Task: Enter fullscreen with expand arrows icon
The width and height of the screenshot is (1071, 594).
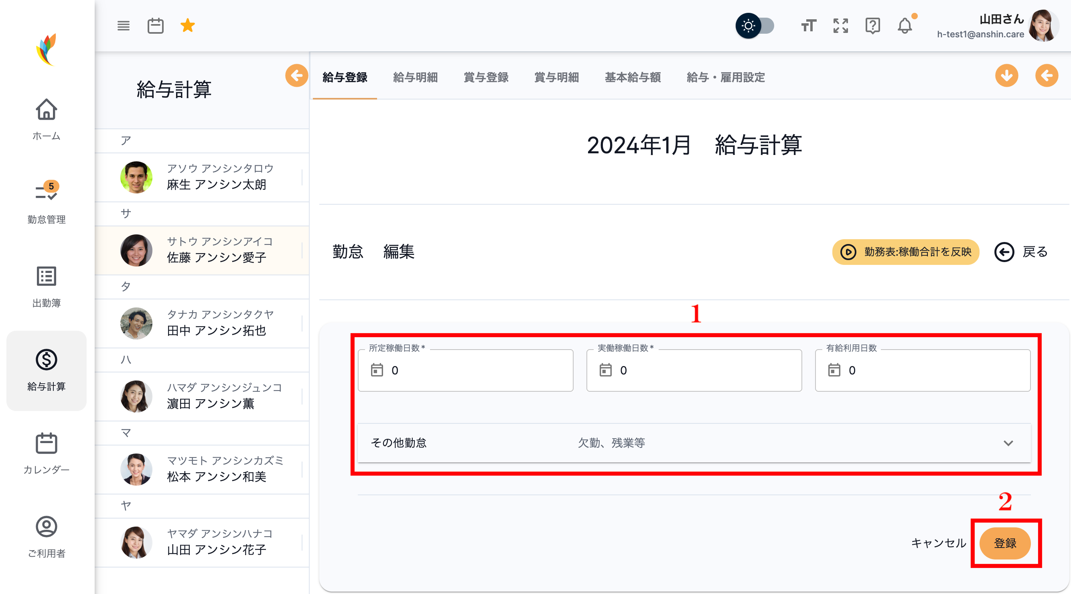Action: [840, 26]
